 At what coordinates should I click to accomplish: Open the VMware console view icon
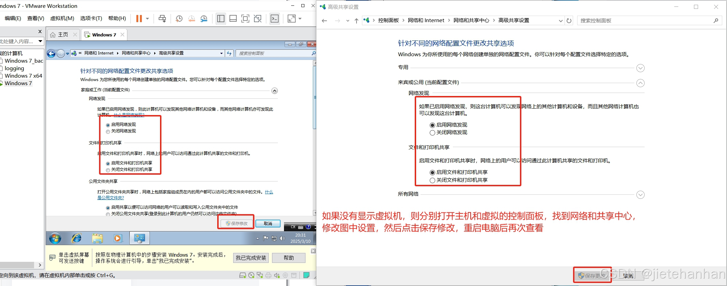274,18
